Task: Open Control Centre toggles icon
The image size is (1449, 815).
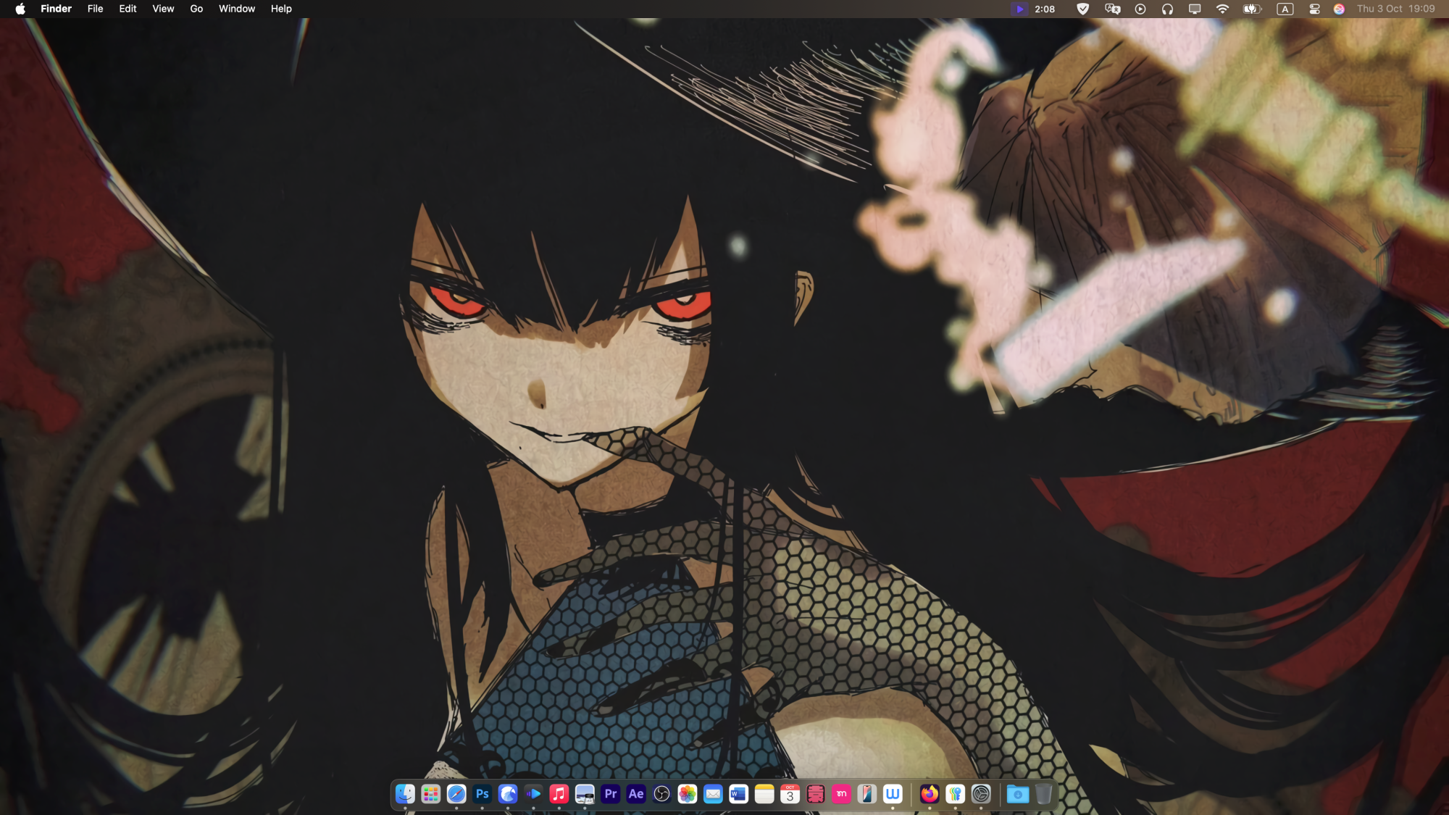Action: 1314,9
